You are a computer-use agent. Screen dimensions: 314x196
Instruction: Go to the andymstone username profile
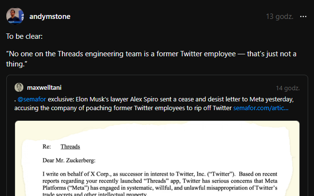(x=50, y=16)
